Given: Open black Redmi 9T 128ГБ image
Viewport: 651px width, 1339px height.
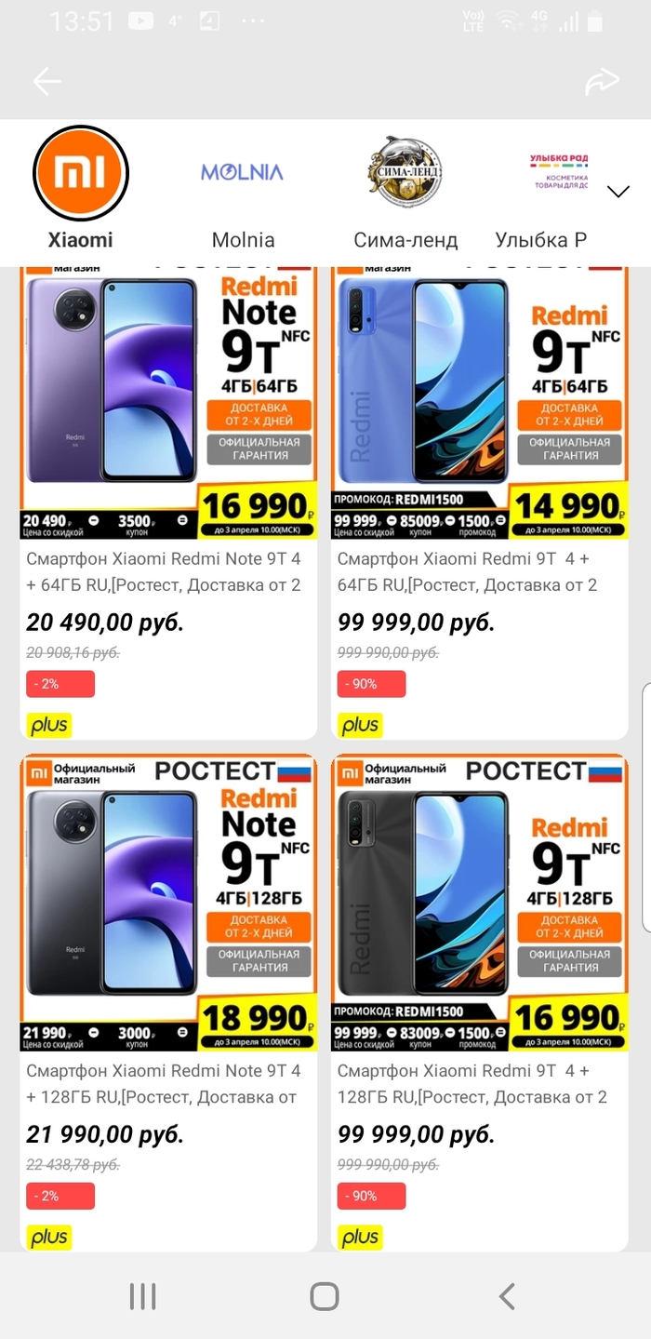Looking at the screenshot, I should [480, 903].
